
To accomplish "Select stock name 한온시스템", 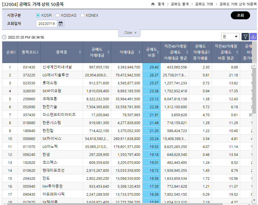I will coord(52,123).
